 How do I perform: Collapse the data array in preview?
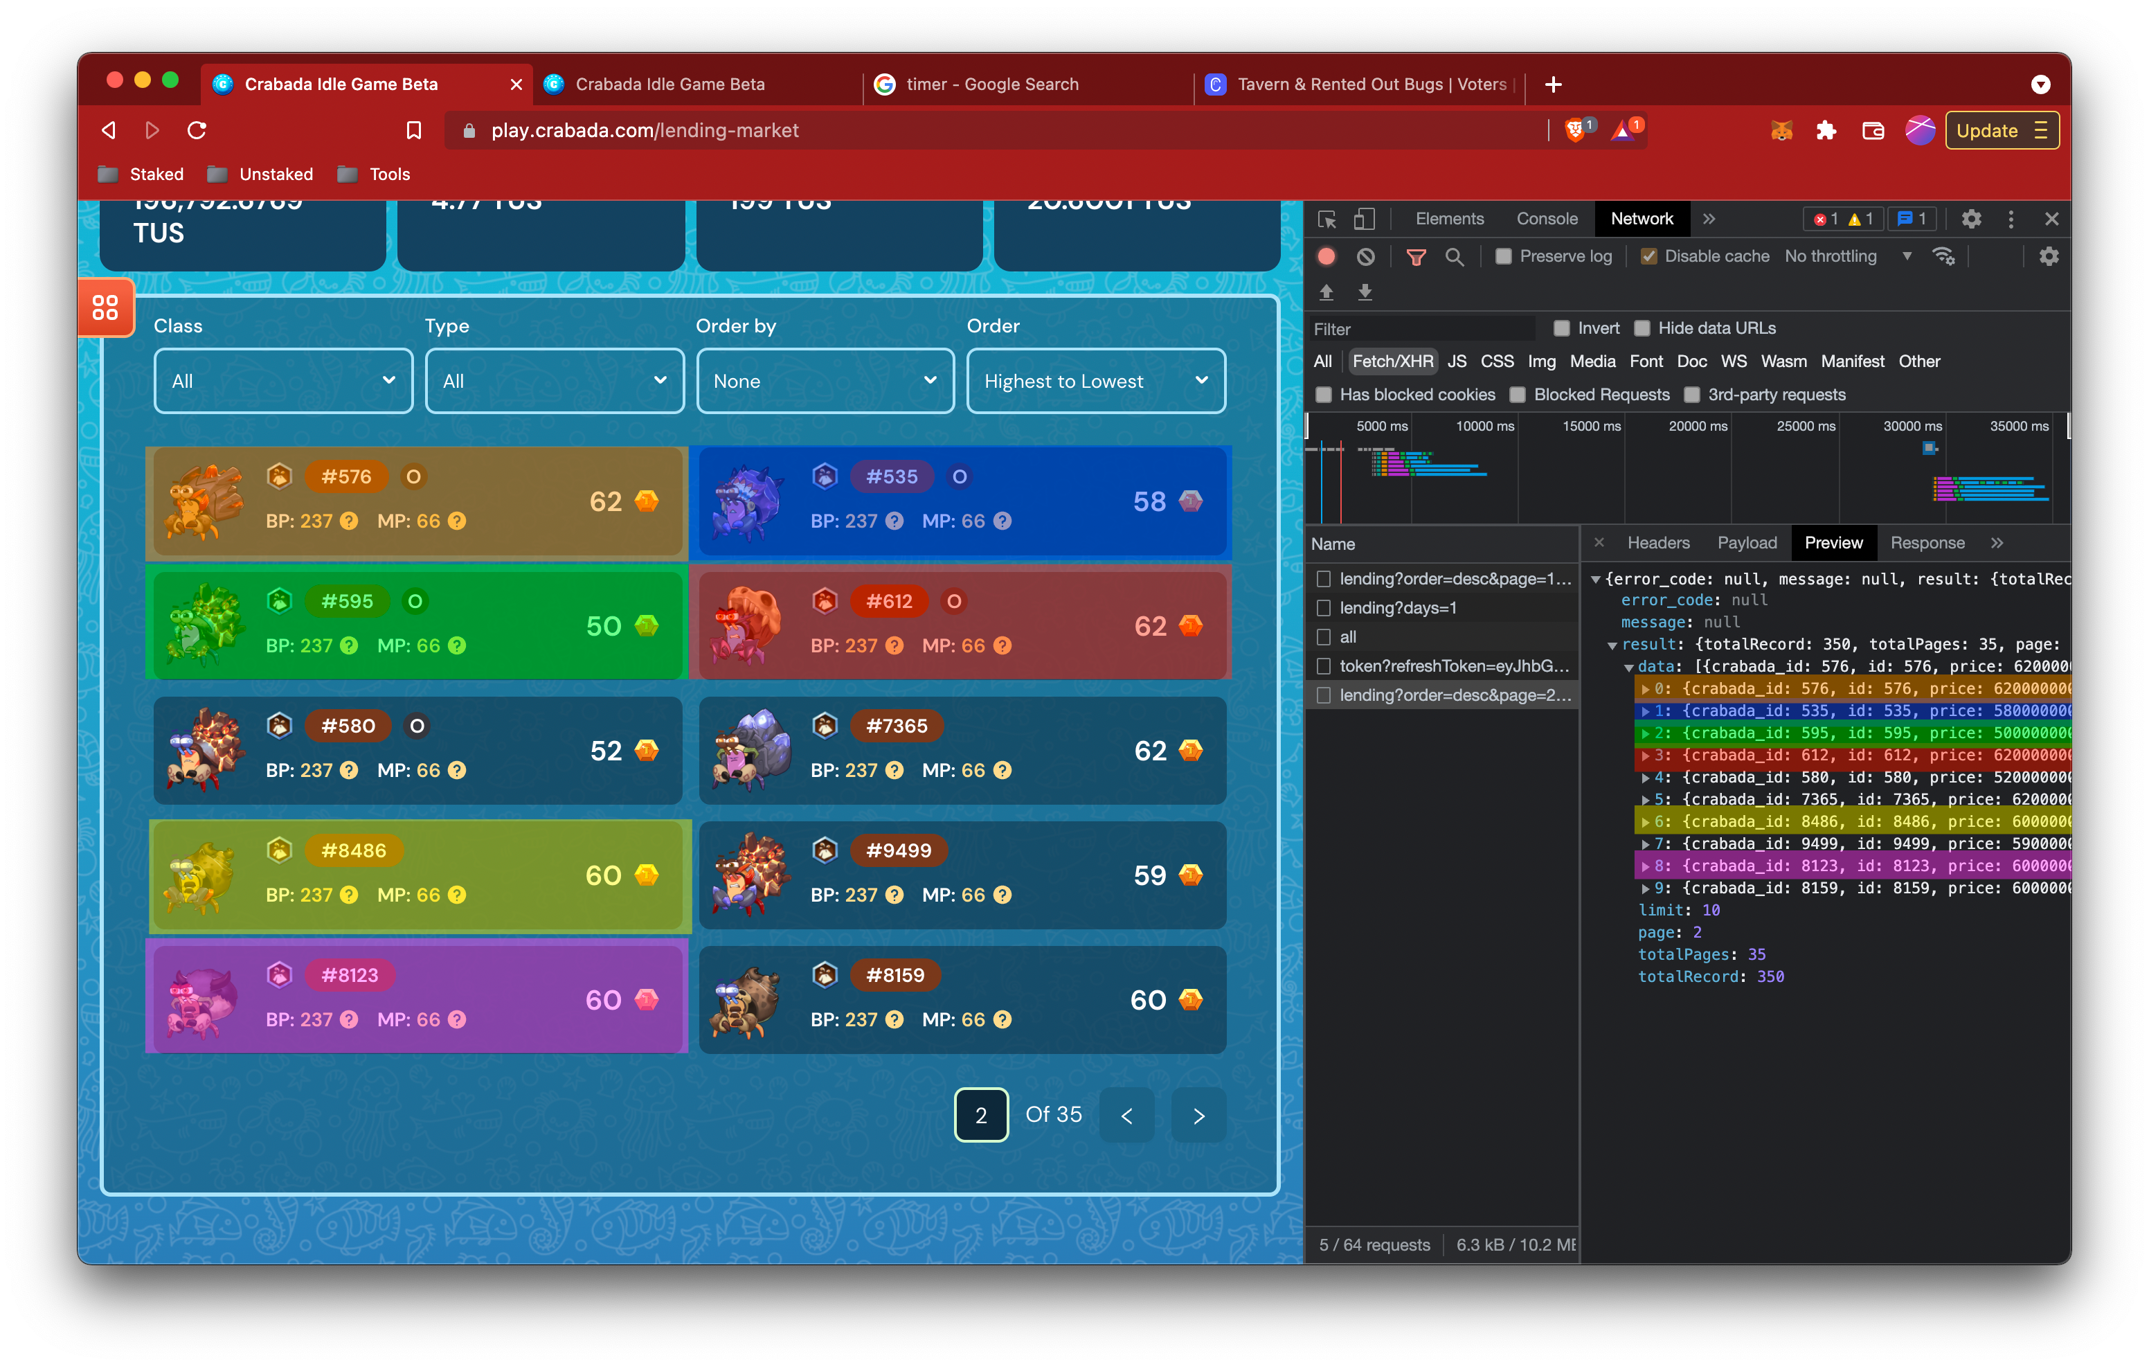1628,668
